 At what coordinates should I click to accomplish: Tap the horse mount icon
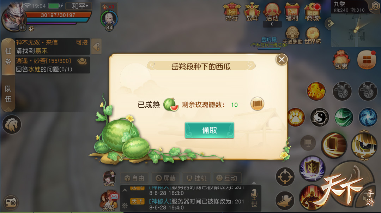pyautogui.click(x=12, y=124)
